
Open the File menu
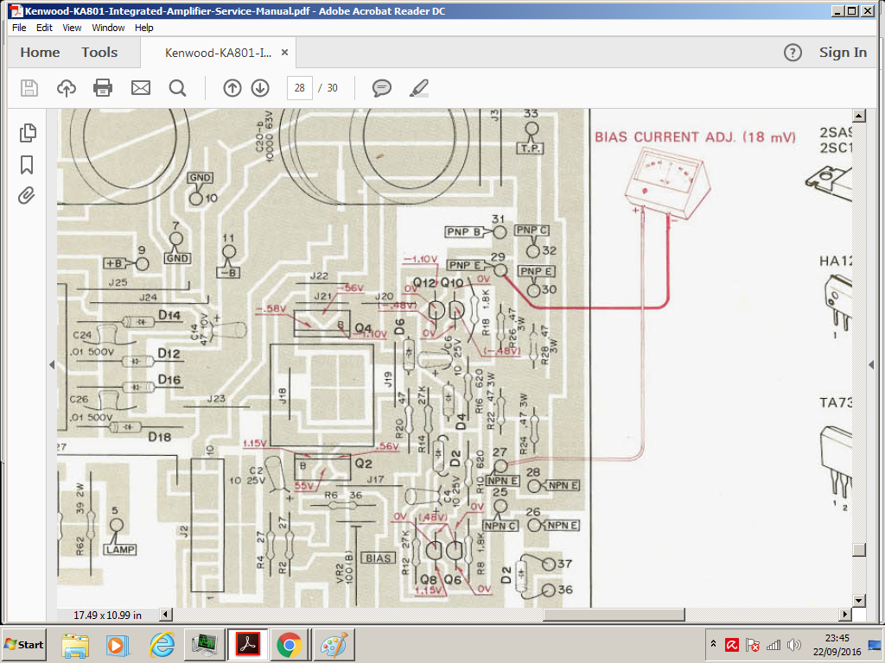(19, 28)
